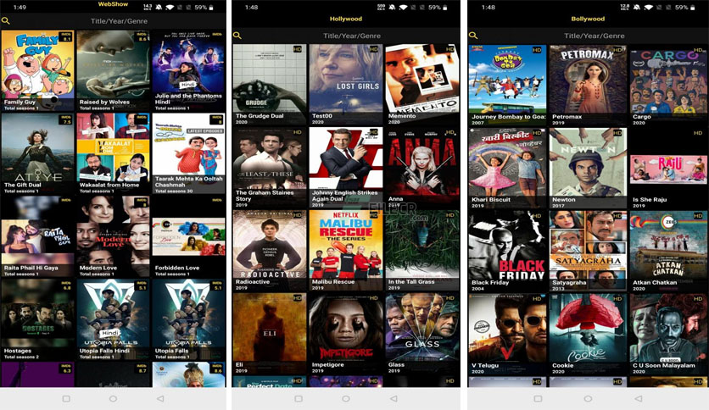The image size is (709, 410).
Task: Open the Glass movie poster
Action: tap(422, 333)
